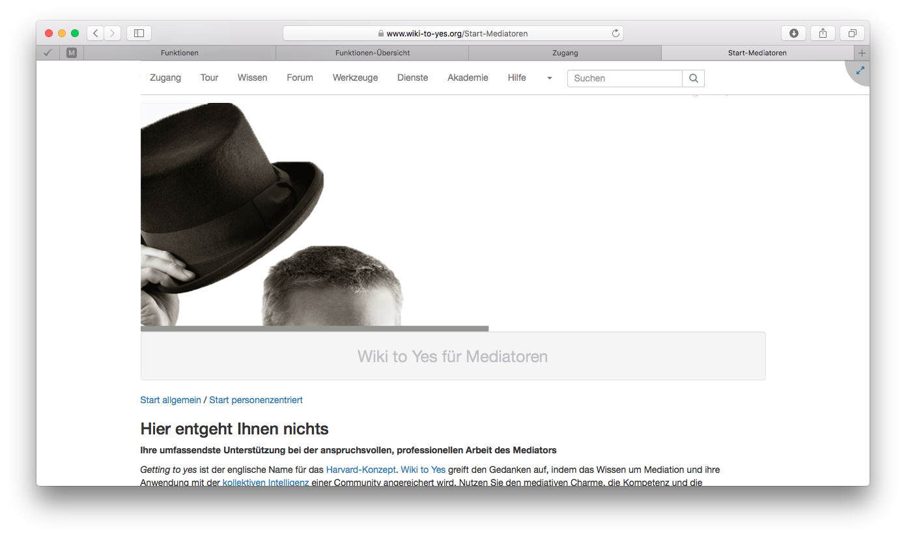
Task: Click the Start personenzentriert link
Action: click(x=255, y=400)
